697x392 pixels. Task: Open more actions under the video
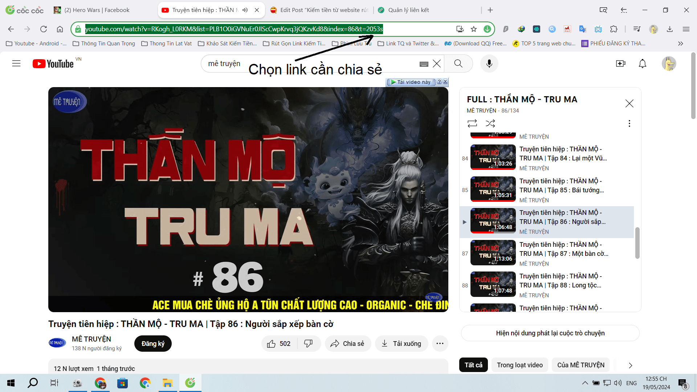point(440,344)
